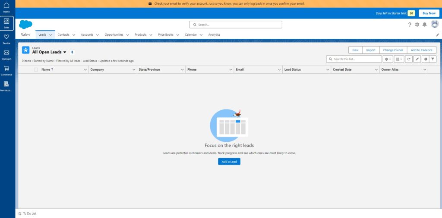Switch to the Price Books tab
This screenshot has height=218, width=442.
click(x=166, y=34)
